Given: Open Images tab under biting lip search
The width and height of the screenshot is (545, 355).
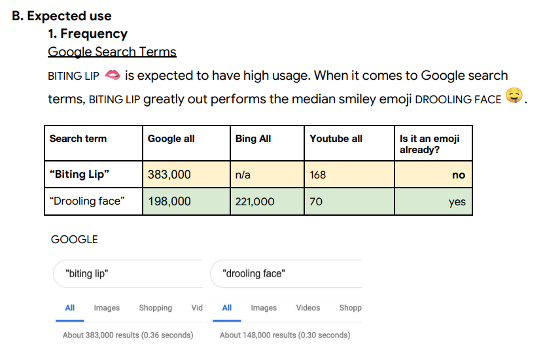Looking at the screenshot, I should 107,308.
